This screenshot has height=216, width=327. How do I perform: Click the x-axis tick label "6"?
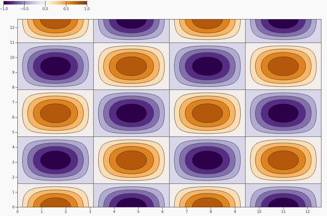point(162,211)
